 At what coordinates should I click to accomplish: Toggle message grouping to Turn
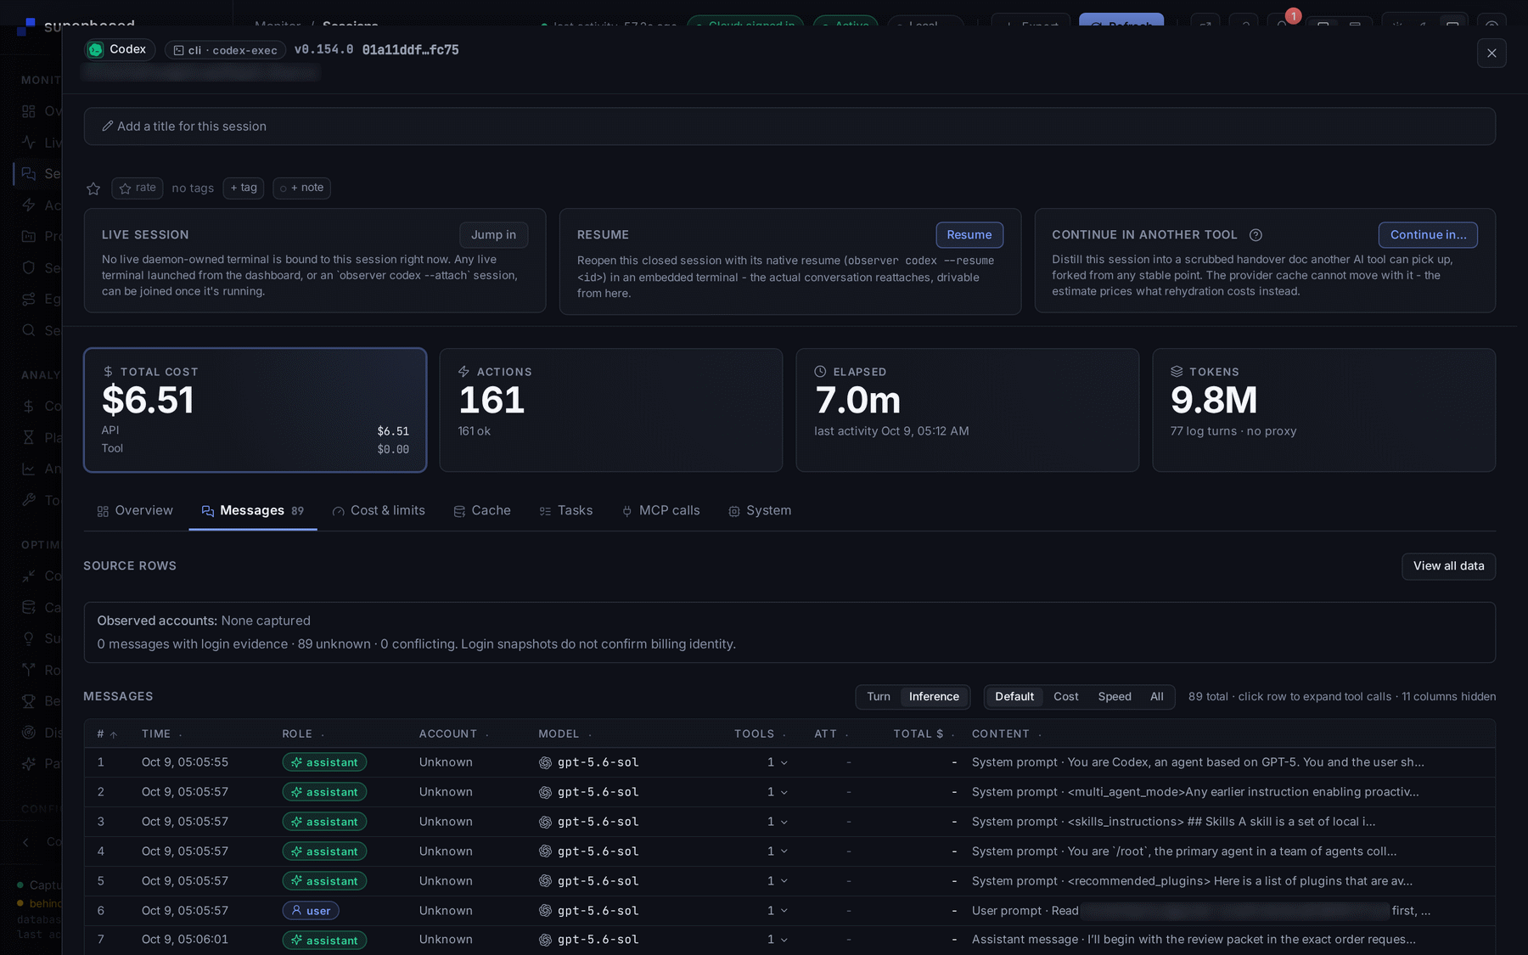879,697
